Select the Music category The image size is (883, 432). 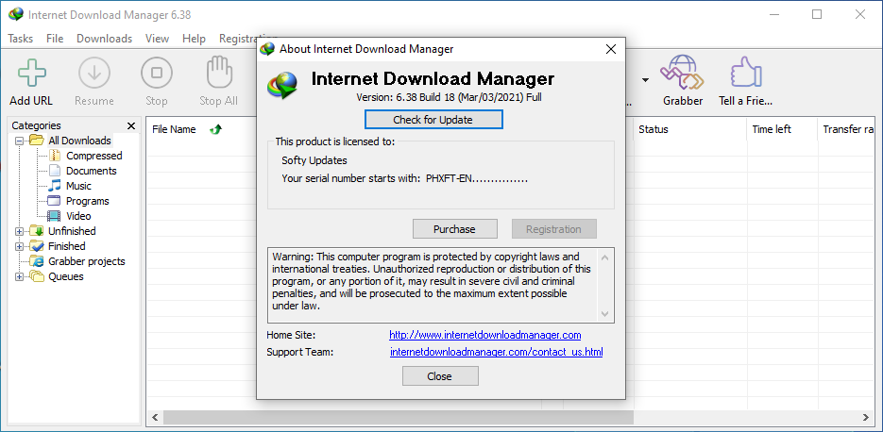pyautogui.click(x=78, y=186)
